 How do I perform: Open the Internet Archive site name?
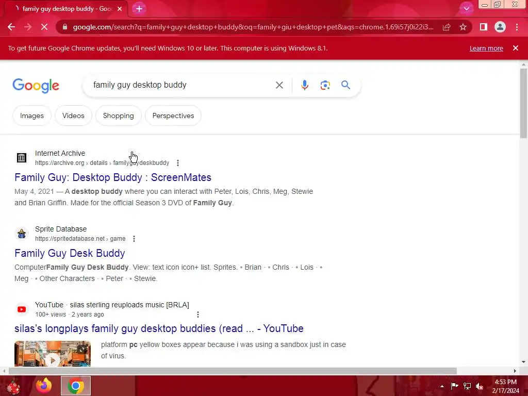pos(60,153)
